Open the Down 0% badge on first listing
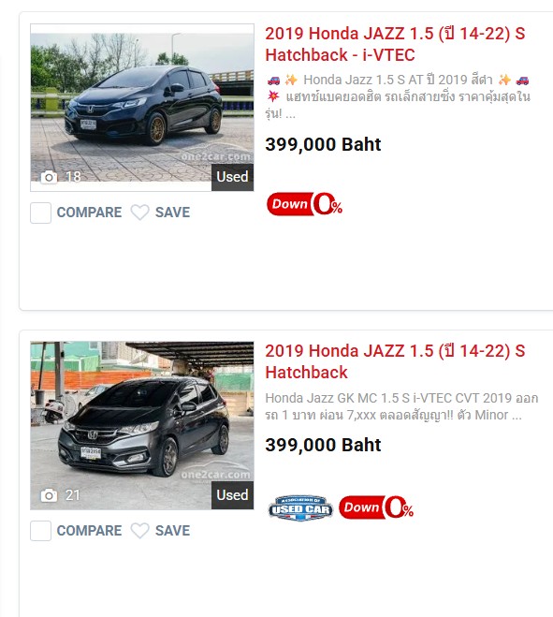 point(304,204)
